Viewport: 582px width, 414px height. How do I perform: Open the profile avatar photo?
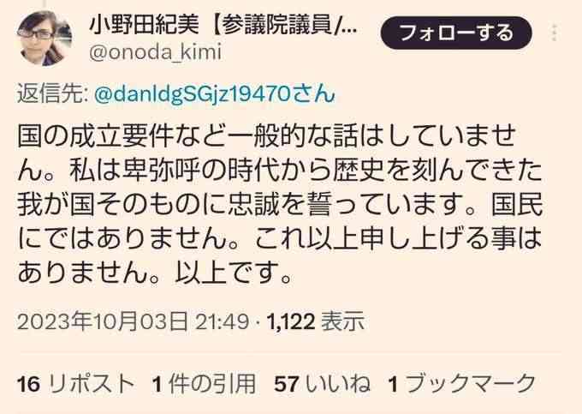click(44, 39)
